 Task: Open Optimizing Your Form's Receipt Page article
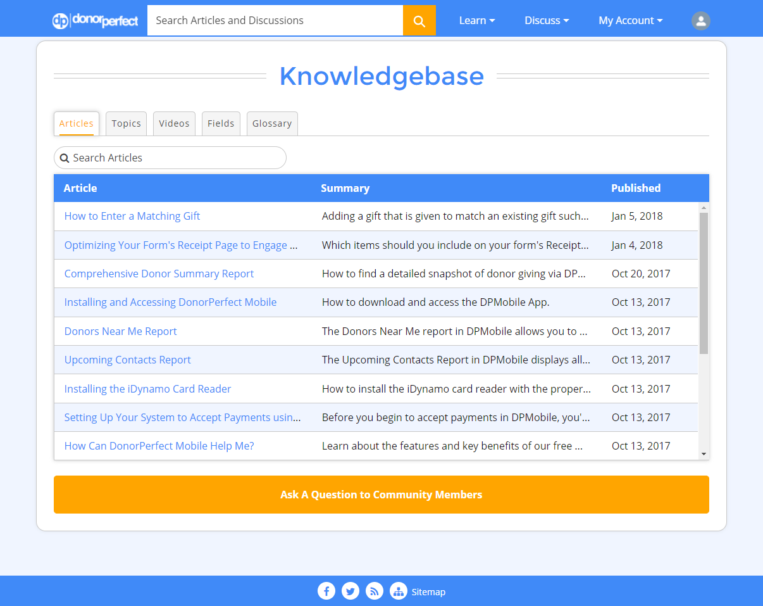click(x=181, y=245)
